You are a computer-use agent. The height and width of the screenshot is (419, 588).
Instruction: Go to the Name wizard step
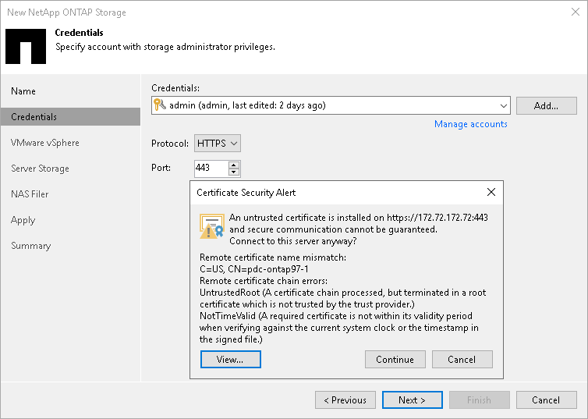pos(23,91)
